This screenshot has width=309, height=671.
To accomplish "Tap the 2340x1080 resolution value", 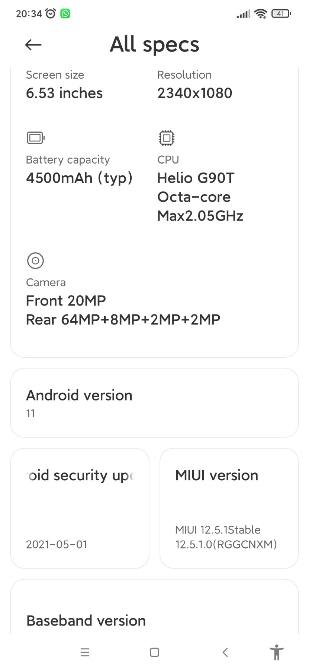I will pyautogui.click(x=194, y=93).
